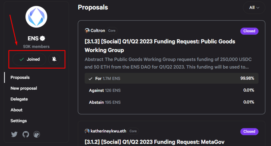The height and width of the screenshot is (146, 271).
Task: Go to the Delegate section
Action: 19,99
